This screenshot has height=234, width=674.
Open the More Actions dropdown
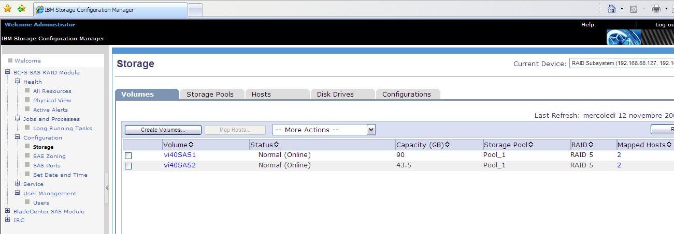coord(324,130)
